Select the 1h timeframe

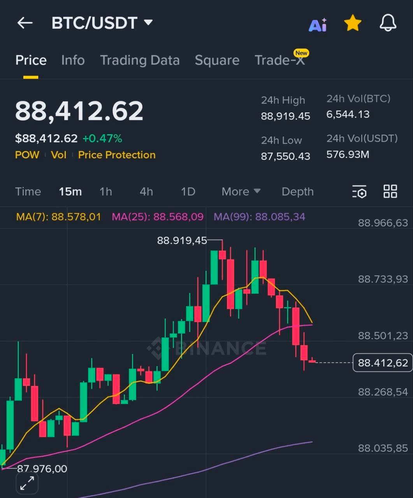click(x=105, y=191)
